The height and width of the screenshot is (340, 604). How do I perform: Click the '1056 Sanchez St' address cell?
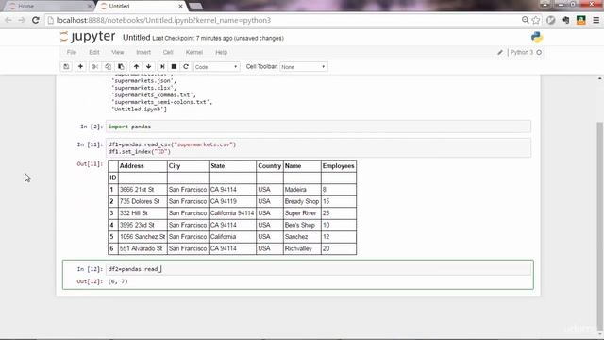[x=143, y=237]
